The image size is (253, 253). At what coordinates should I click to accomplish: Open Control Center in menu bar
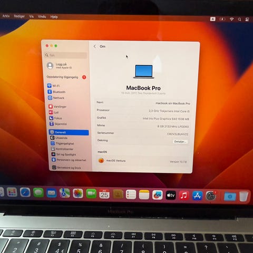coord(247,20)
